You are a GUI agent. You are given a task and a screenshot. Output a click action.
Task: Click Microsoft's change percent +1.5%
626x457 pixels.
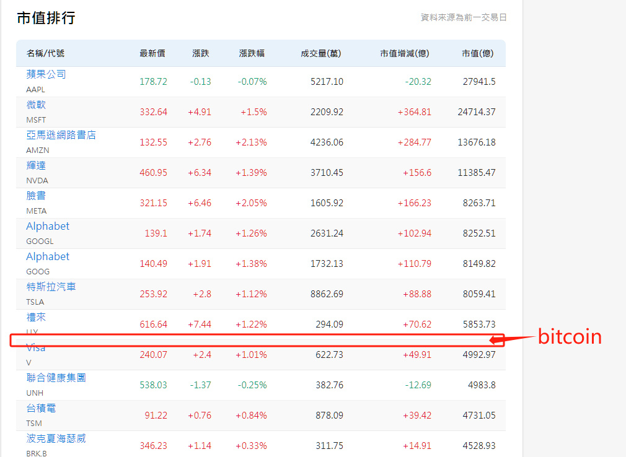tap(253, 112)
